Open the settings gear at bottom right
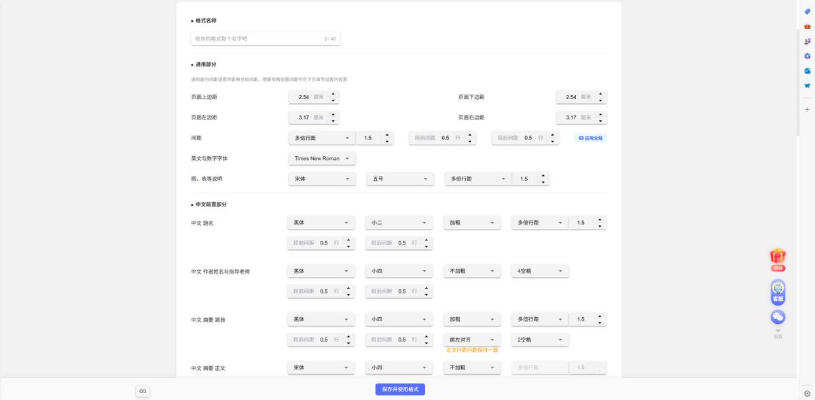 805,393
